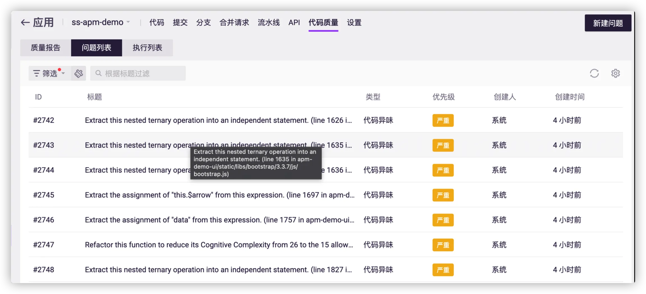Open the 筛选 filter dropdown arrow
This screenshot has height=294, width=646.
[x=63, y=74]
